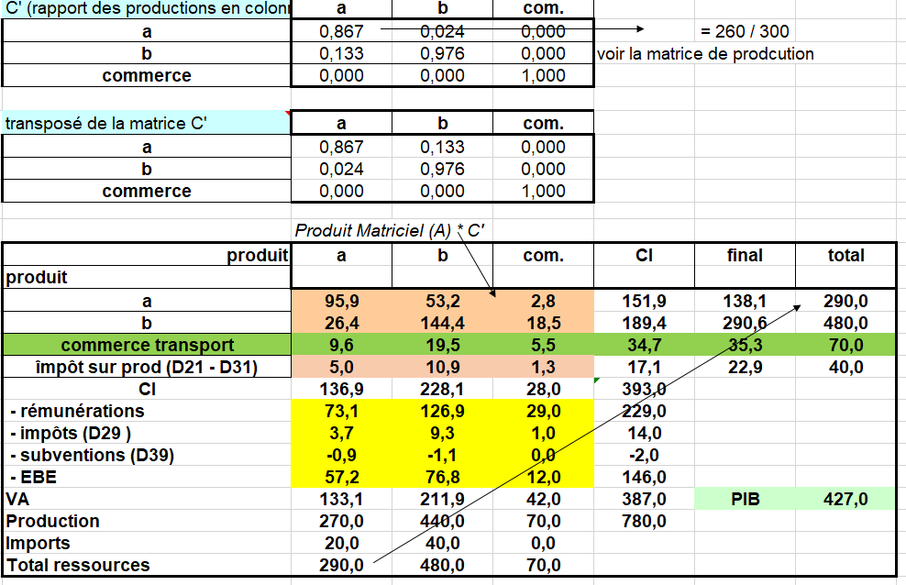Click the 'Total ressources' row label
This screenshot has width=906, height=585.
click(x=77, y=565)
